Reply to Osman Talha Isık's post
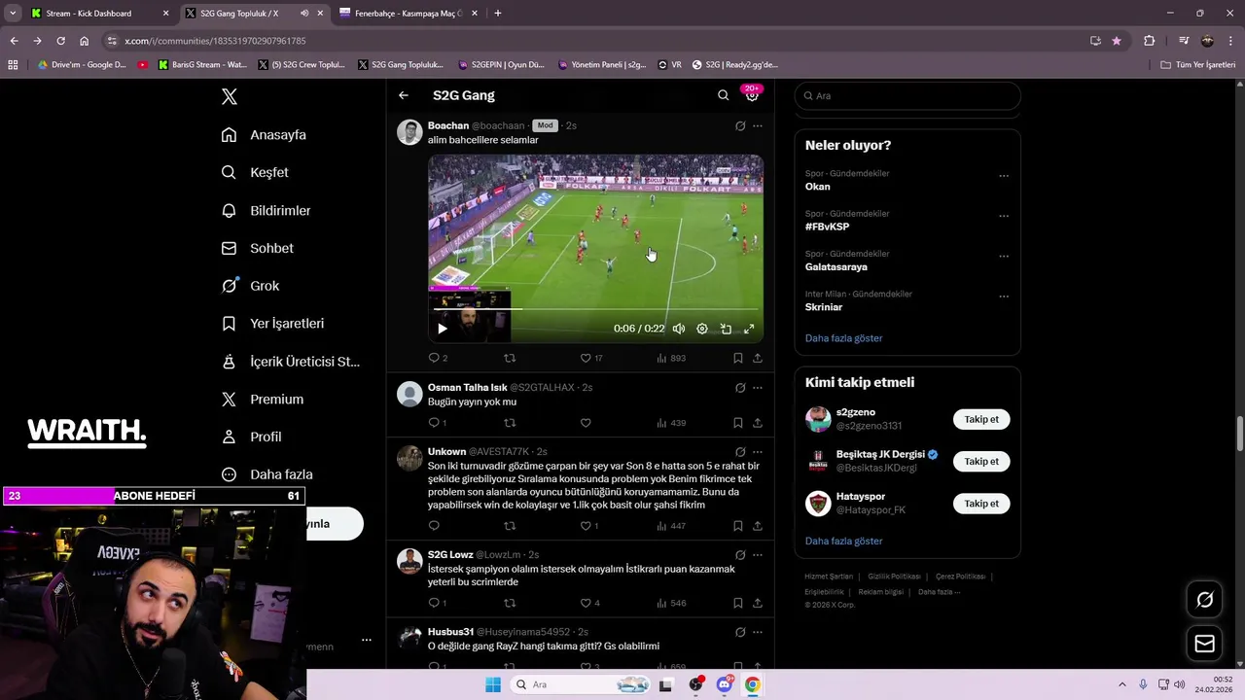This screenshot has width=1245, height=700. (x=438, y=423)
